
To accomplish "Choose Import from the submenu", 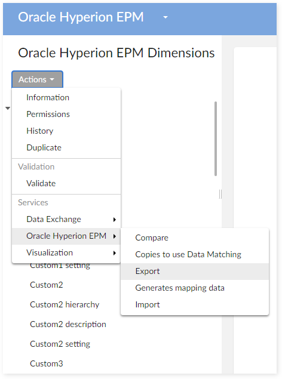I will tap(195, 304).
